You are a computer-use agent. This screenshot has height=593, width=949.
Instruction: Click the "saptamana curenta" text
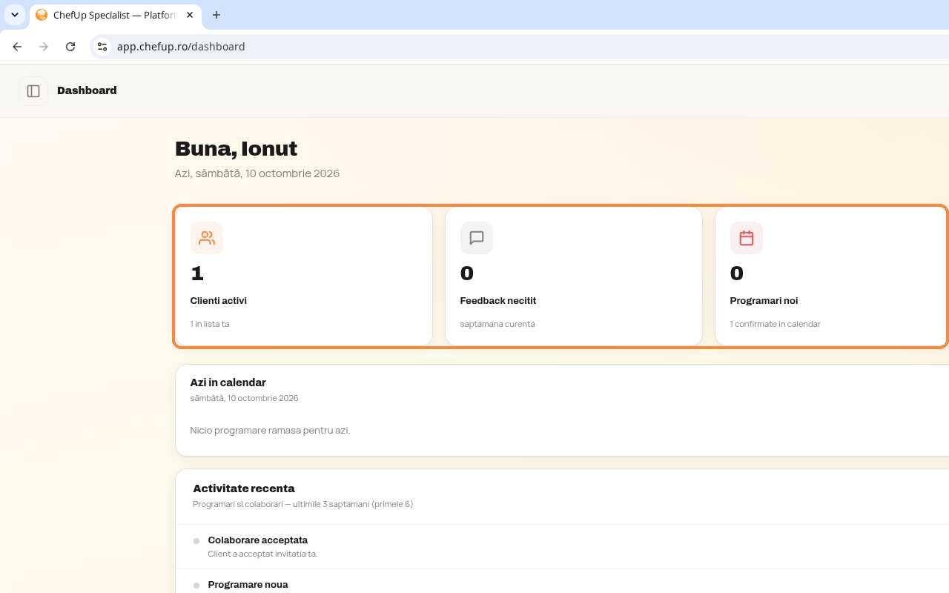pyautogui.click(x=497, y=324)
